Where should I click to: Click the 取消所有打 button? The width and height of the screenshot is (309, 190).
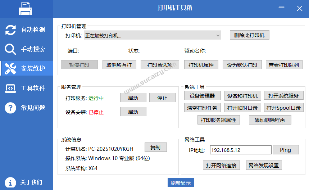[119, 65]
